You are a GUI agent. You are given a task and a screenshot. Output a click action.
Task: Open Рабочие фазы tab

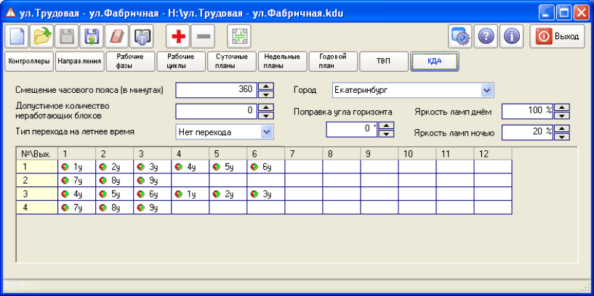point(130,62)
